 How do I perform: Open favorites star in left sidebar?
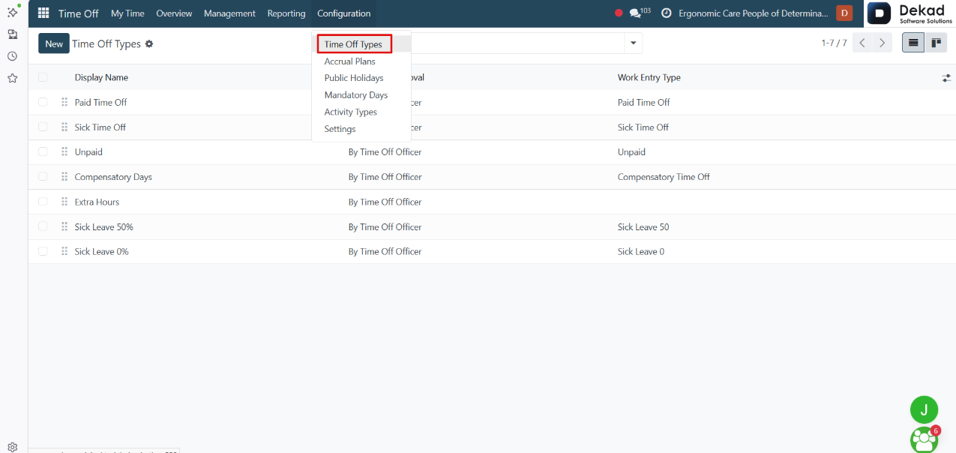click(13, 78)
